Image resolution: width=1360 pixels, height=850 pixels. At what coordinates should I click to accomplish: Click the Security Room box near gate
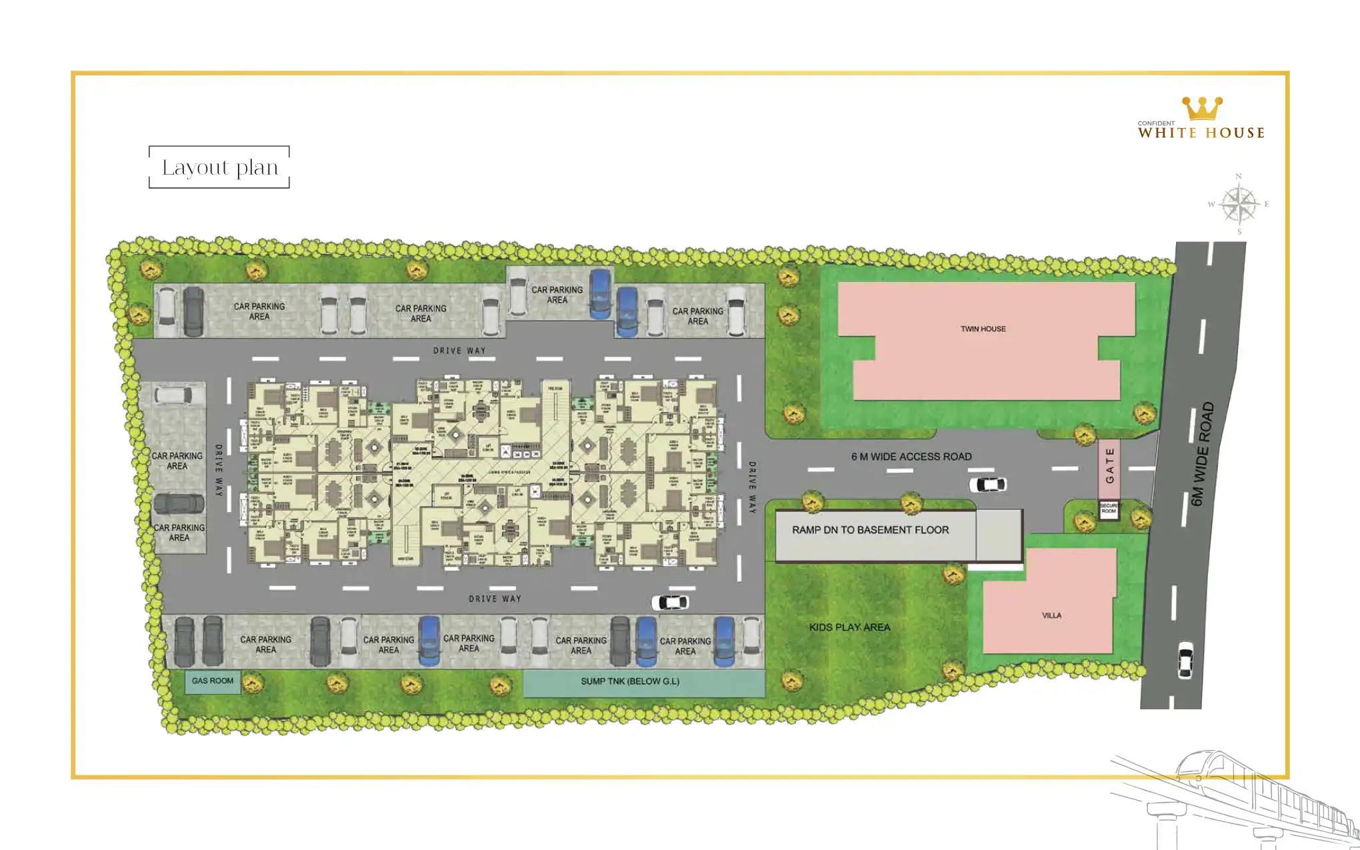point(1109,509)
